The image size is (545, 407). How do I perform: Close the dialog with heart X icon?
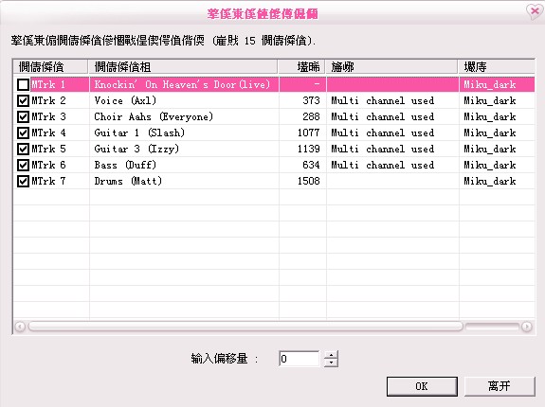click(x=535, y=11)
